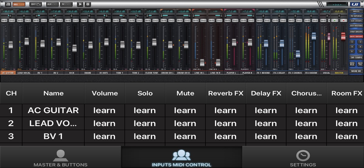Open the UI logo menu
364x168 pixels.
[355, 4]
